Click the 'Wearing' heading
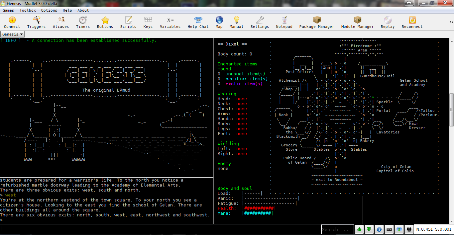Screen dimensions: 454x235 227,94
